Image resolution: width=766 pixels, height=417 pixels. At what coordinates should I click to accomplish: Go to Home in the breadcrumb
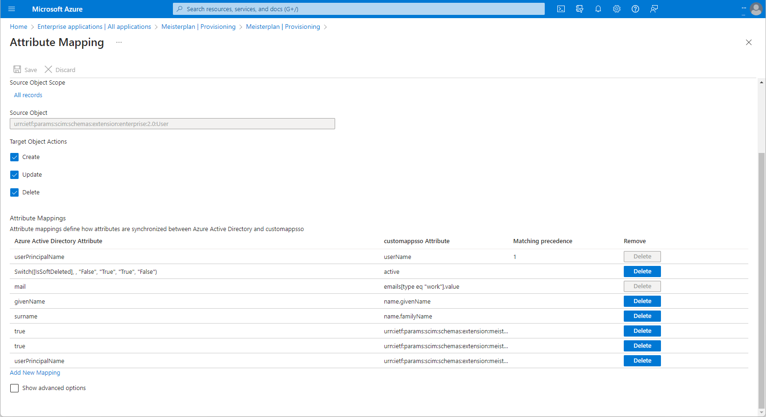[19, 27]
